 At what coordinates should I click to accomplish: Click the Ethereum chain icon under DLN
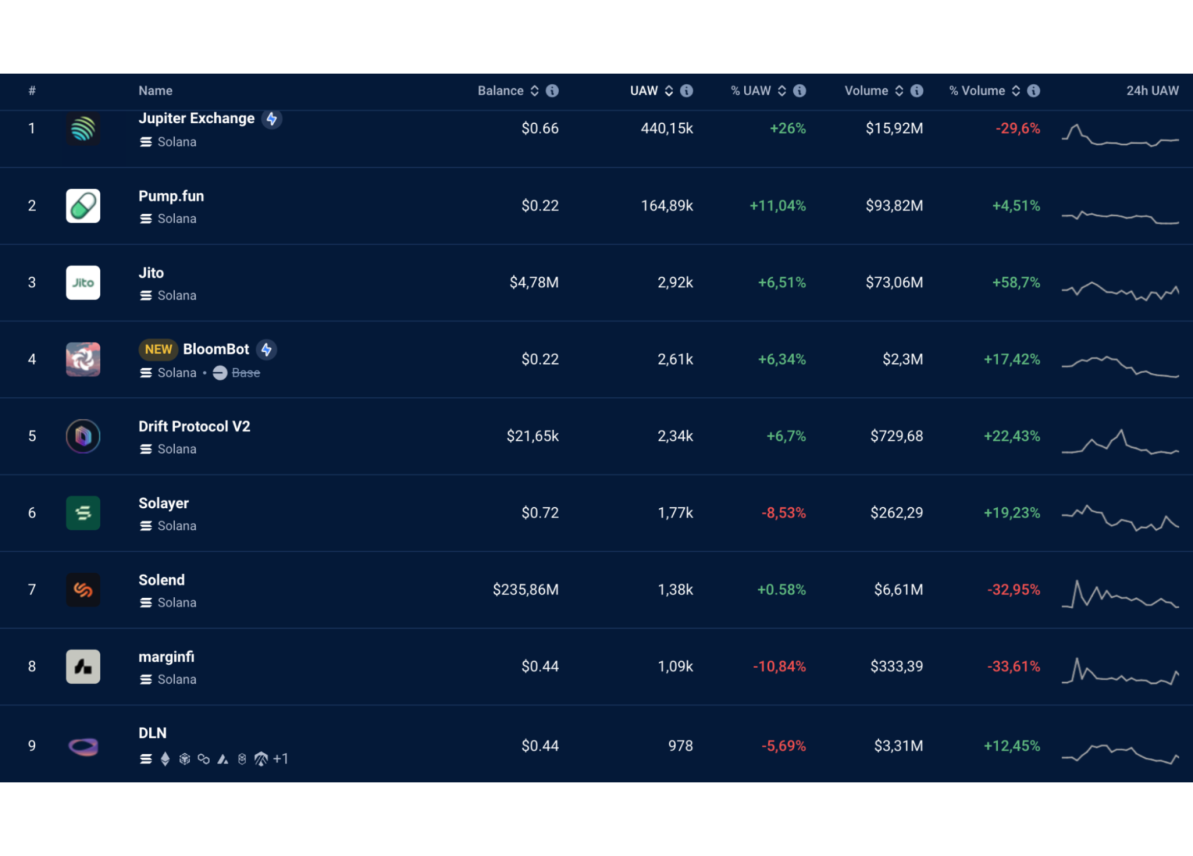click(165, 759)
